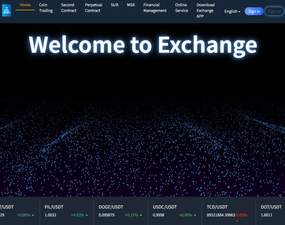Navigate to Perpetual Contract
The image size is (285, 225).
pyautogui.click(x=94, y=8)
